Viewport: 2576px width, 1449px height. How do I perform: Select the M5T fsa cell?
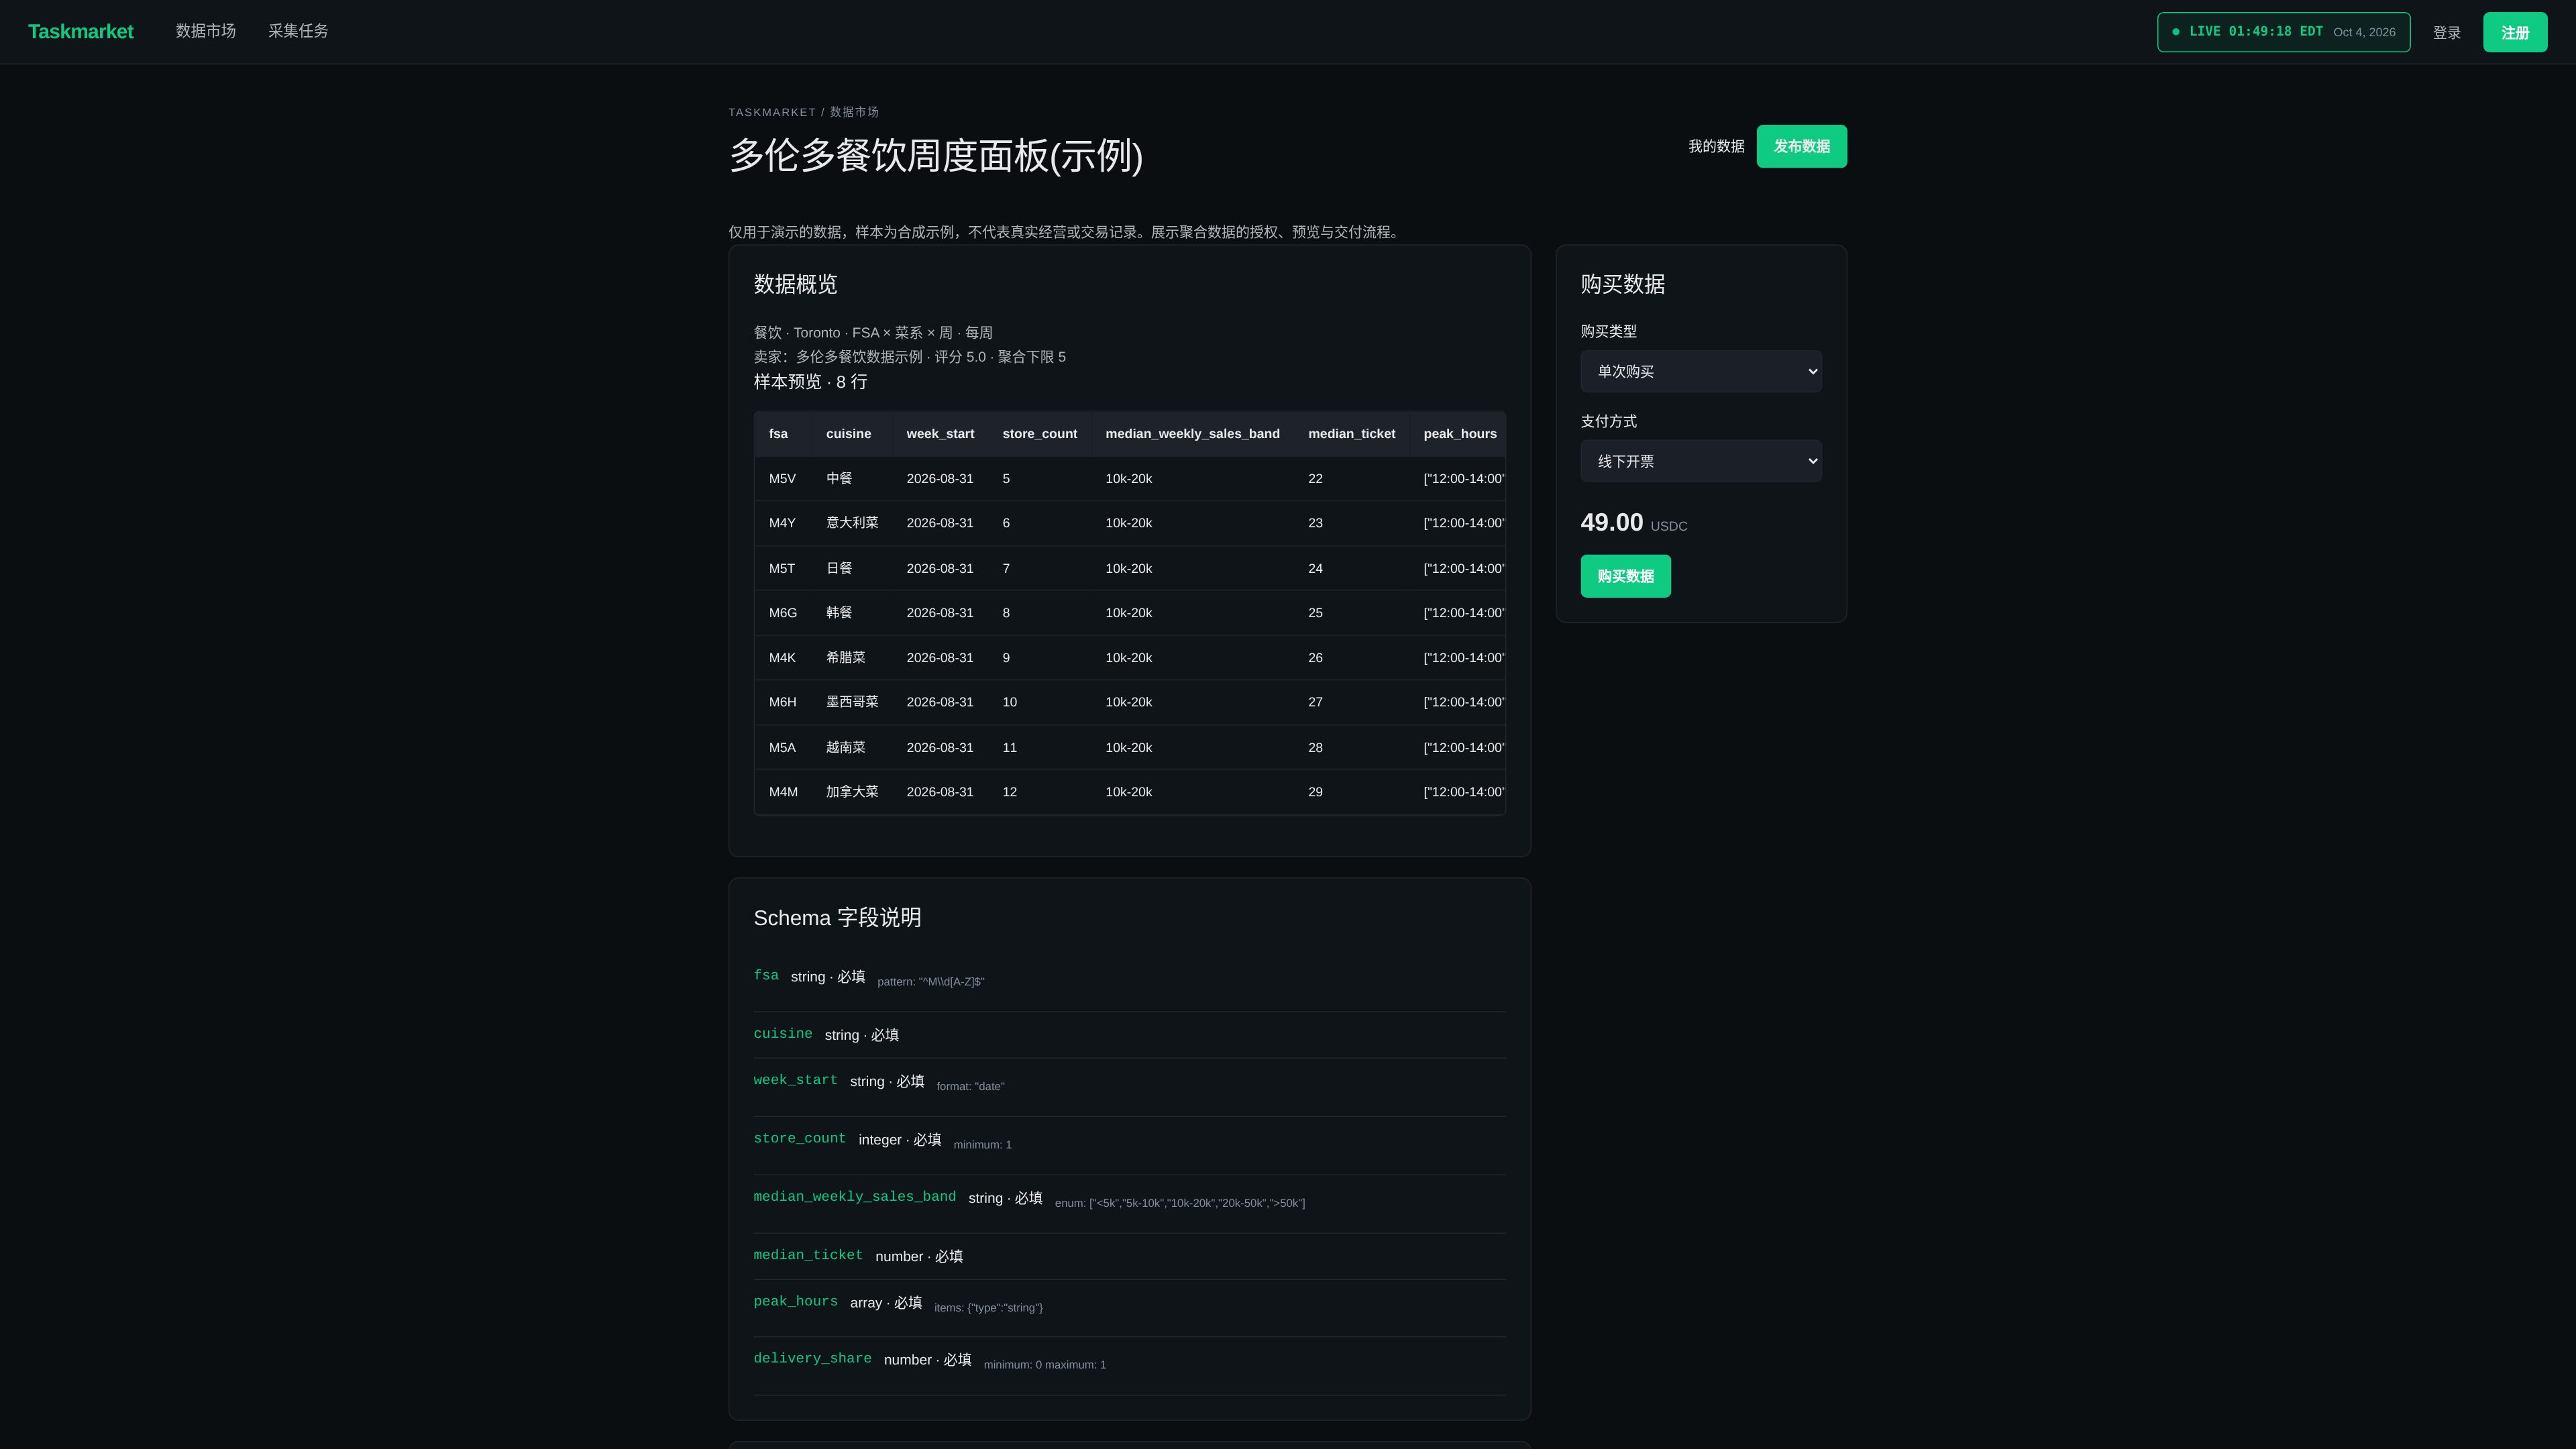[782, 569]
